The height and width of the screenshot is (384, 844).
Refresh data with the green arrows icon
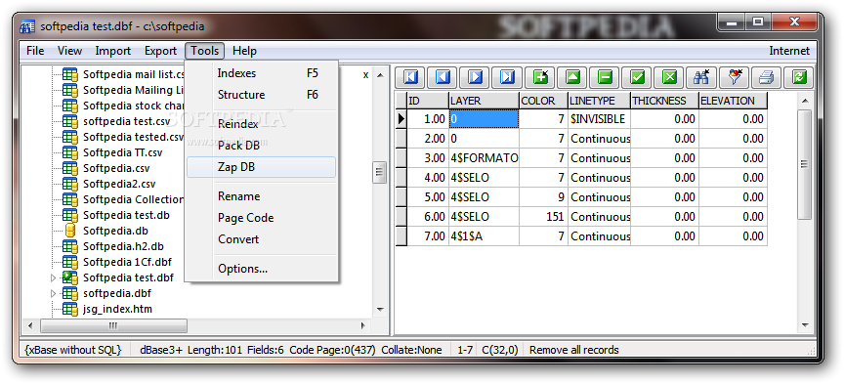(x=798, y=77)
